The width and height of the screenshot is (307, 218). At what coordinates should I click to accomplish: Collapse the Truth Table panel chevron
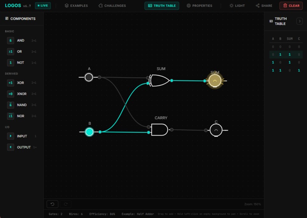[299, 21]
